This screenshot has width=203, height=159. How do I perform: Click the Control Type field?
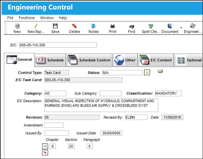pos(57,73)
